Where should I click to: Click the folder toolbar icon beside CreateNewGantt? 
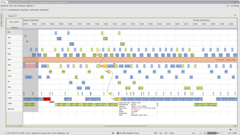pyautogui.click(x=6, y=10)
